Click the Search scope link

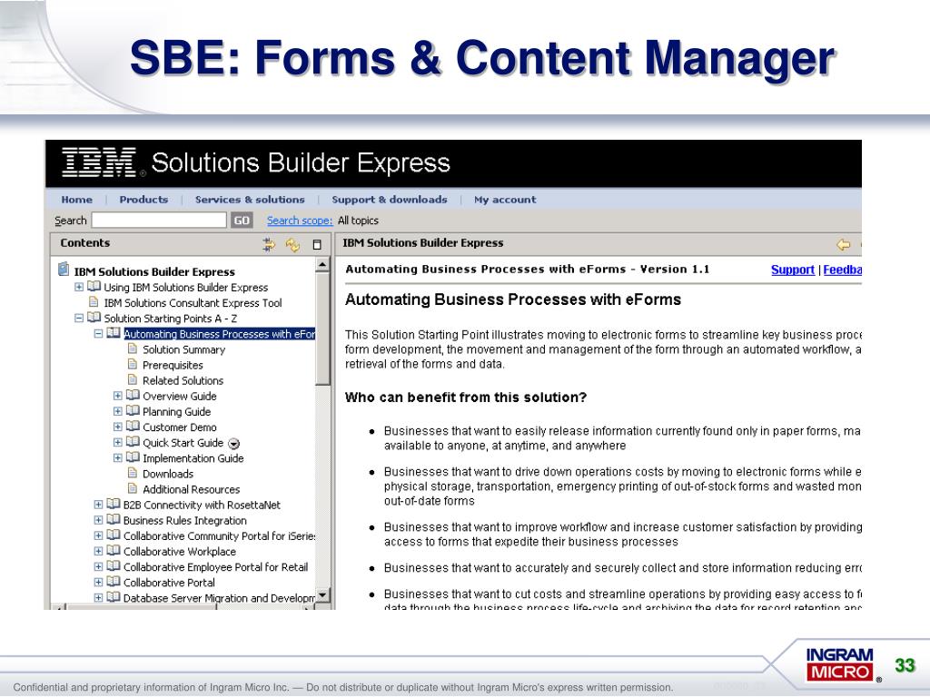(300, 221)
